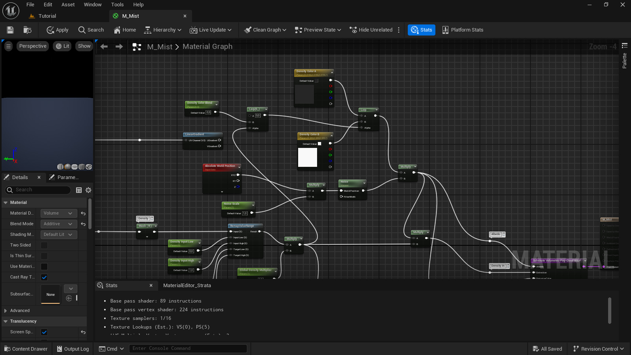Screen dimensions: 631x355
Task: Focus the Details search field
Action: point(38,190)
